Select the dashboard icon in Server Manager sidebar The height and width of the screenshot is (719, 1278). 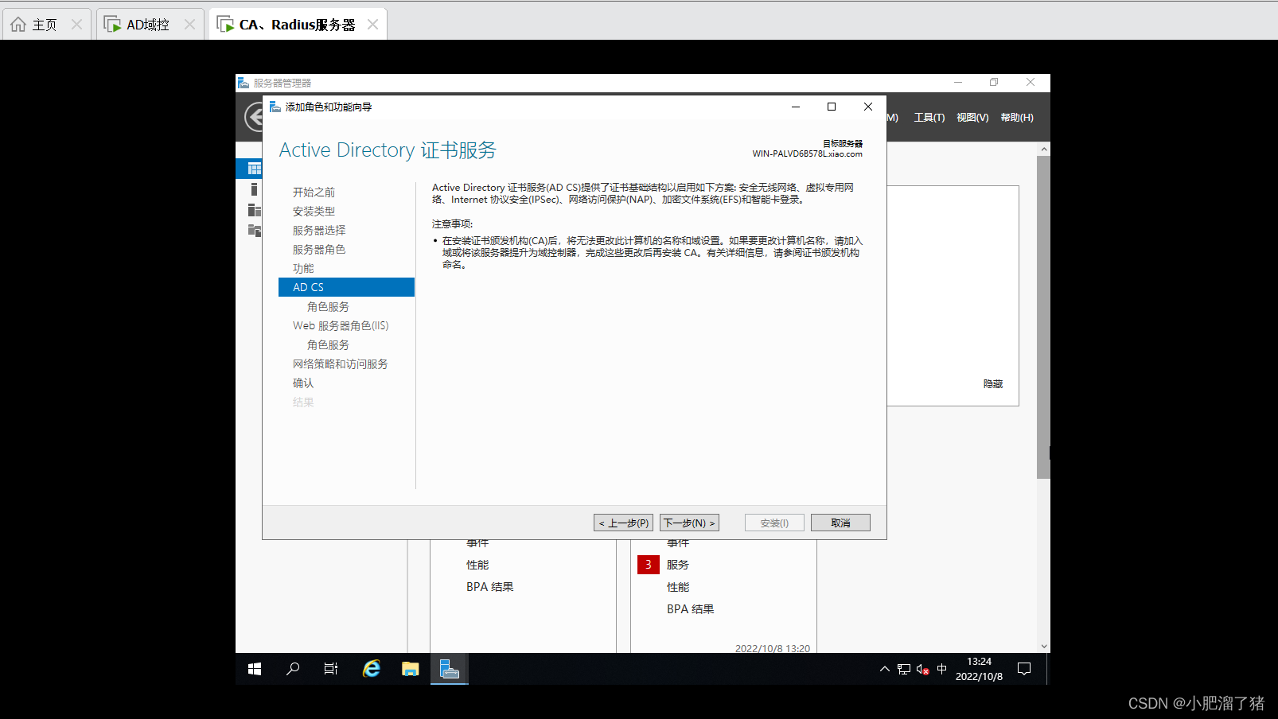click(254, 169)
